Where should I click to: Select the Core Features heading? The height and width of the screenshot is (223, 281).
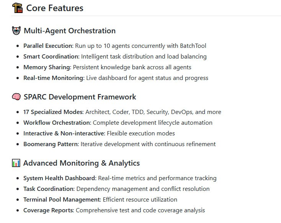coord(54,8)
